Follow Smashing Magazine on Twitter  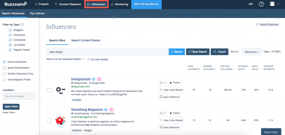175,113
